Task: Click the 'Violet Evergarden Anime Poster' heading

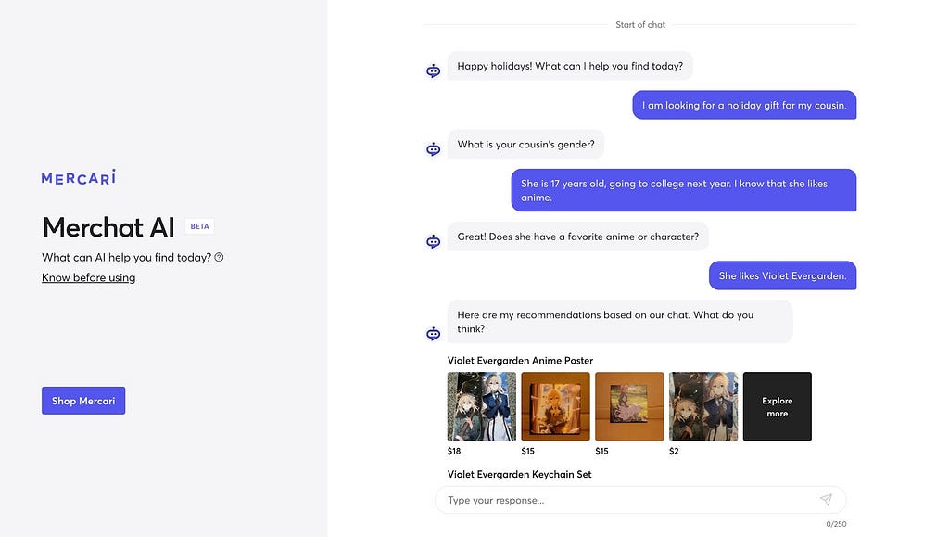Action: click(520, 360)
